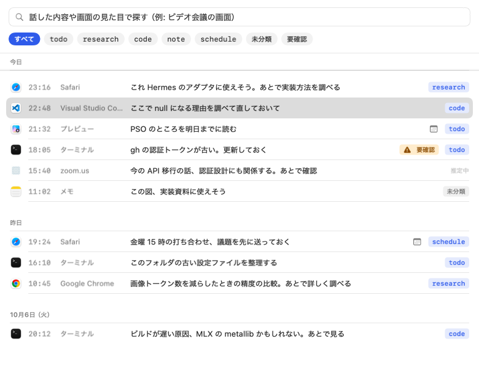Screen dimensions: 479x368
Task: Click the research tag on the Hermes row
Action: 448,87
